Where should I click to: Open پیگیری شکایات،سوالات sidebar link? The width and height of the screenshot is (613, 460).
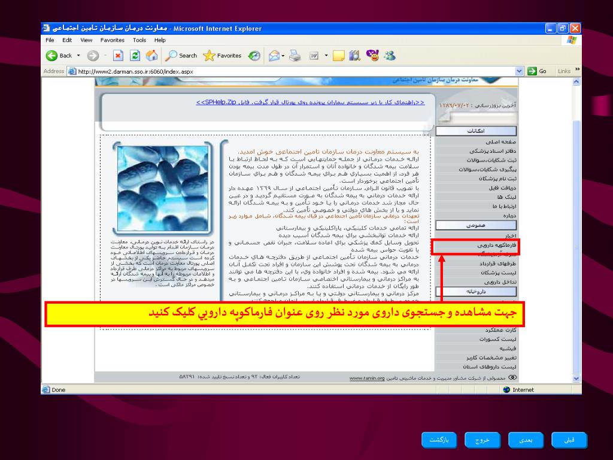pos(487,170)
